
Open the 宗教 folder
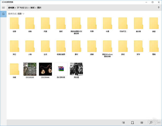[x=14, y=69]
